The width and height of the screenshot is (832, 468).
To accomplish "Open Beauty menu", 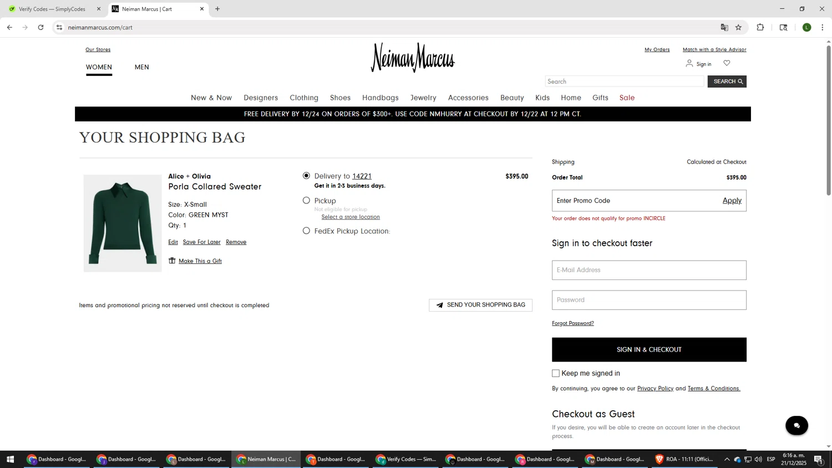I will [x=512, y=98].
